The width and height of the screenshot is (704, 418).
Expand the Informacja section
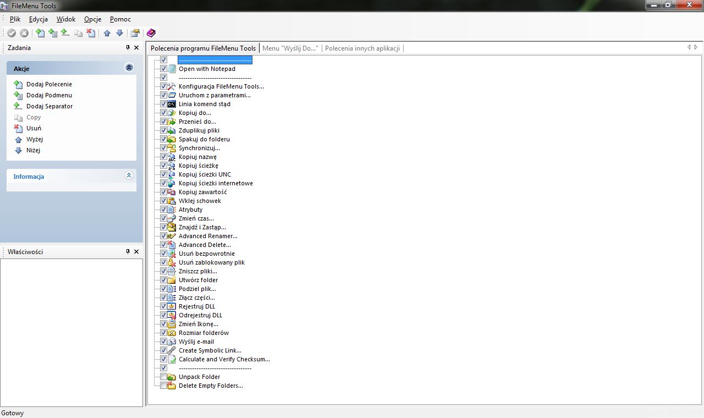(129, 176)
